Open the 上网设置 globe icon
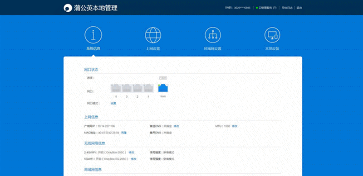 coord(153,35)
